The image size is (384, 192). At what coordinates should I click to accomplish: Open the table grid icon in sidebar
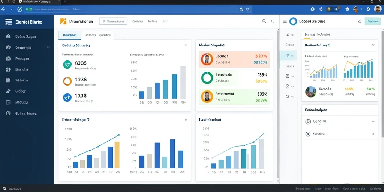point(8,102)
